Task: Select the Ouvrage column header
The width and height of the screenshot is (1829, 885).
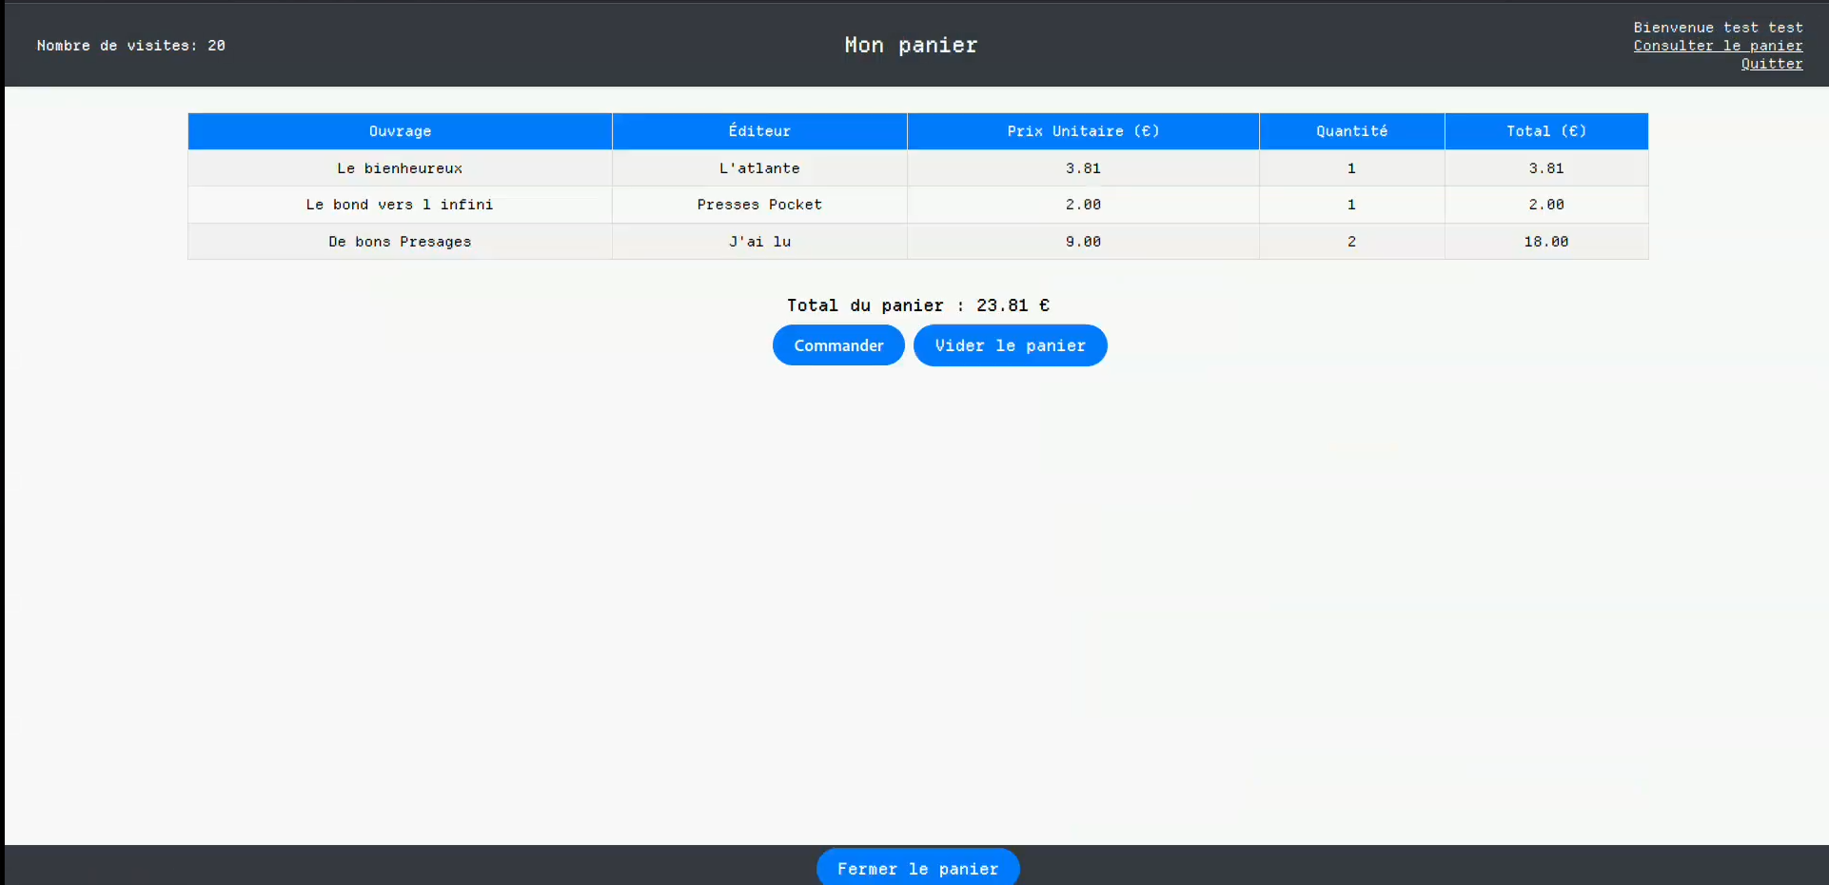Action: [x=400, y=131]
